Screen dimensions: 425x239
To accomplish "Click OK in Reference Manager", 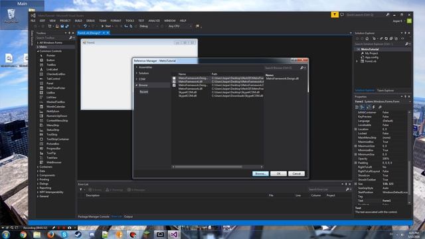I will [x=278, y=174].
